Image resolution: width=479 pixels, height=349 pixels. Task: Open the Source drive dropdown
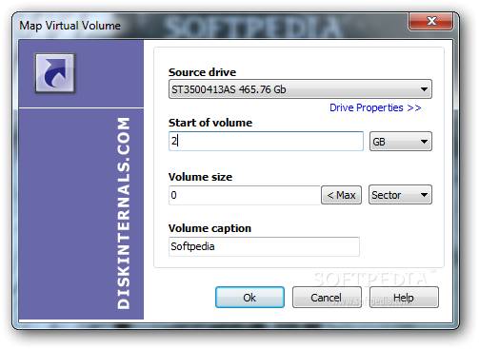pos(300,89)
